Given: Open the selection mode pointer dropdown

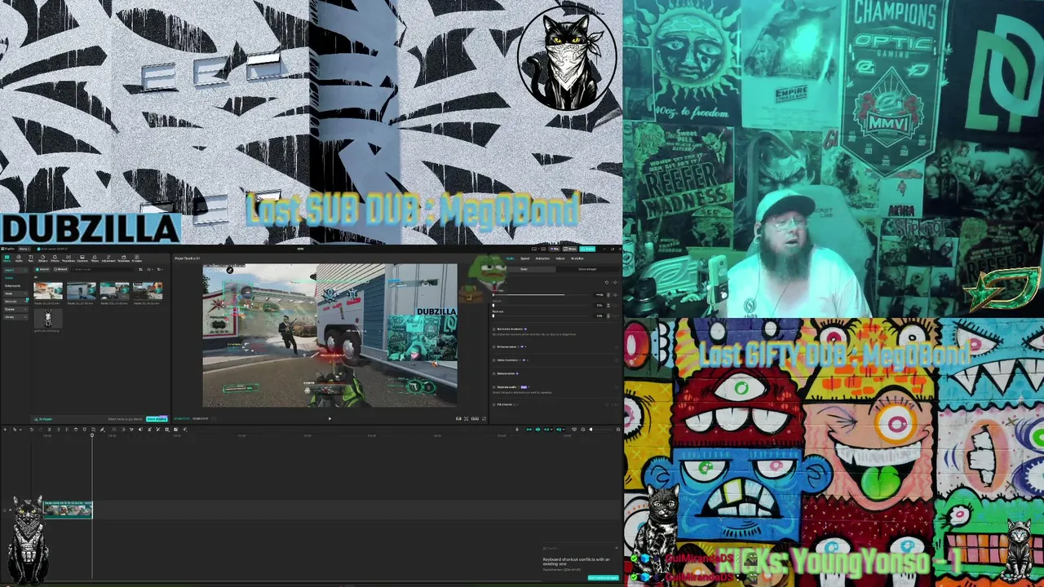Looking at the screenshot, I should 21,430.
